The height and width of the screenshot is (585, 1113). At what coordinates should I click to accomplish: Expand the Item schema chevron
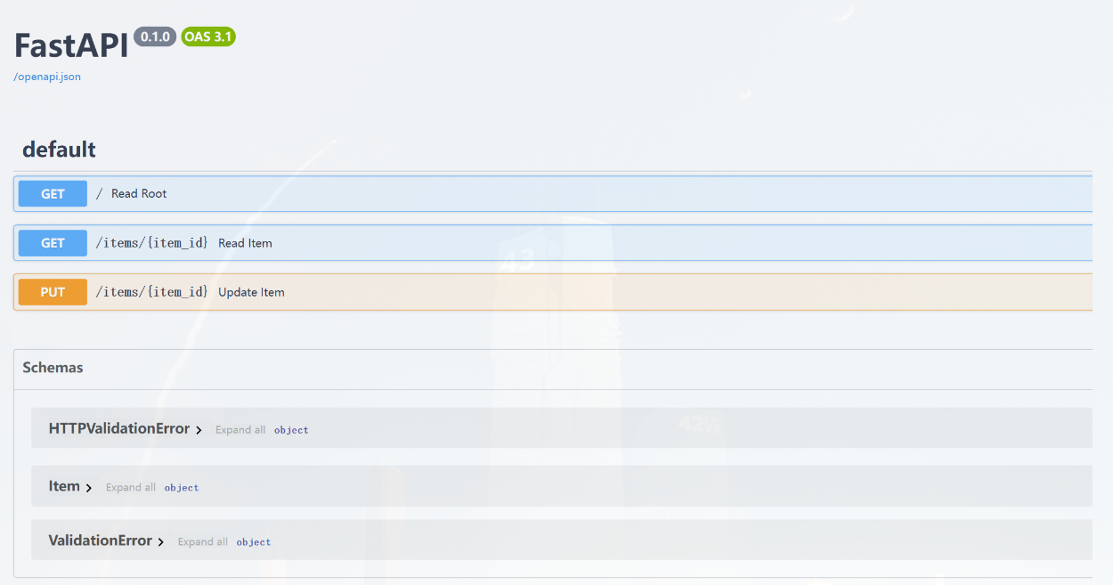click(x=89, y=487)
